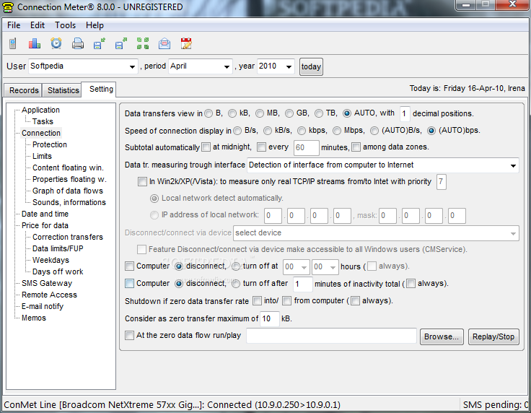Select Tasks in settings tree
Screen dimensions: 531x413
pos(43,121)
